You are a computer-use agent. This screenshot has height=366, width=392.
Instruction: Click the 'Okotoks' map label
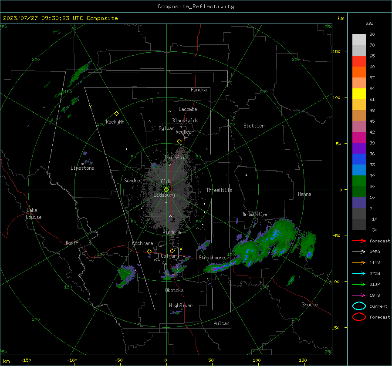pyautogui.click(x=174, y=290)
